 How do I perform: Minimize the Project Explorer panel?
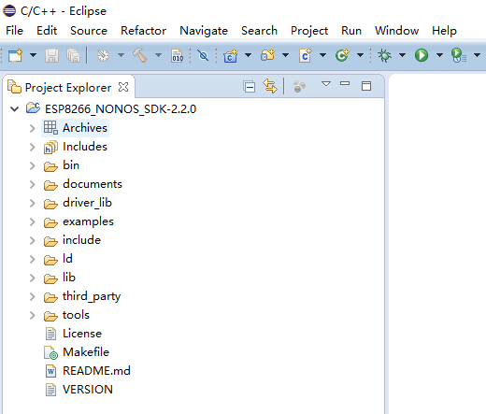[x=345, y=83]
